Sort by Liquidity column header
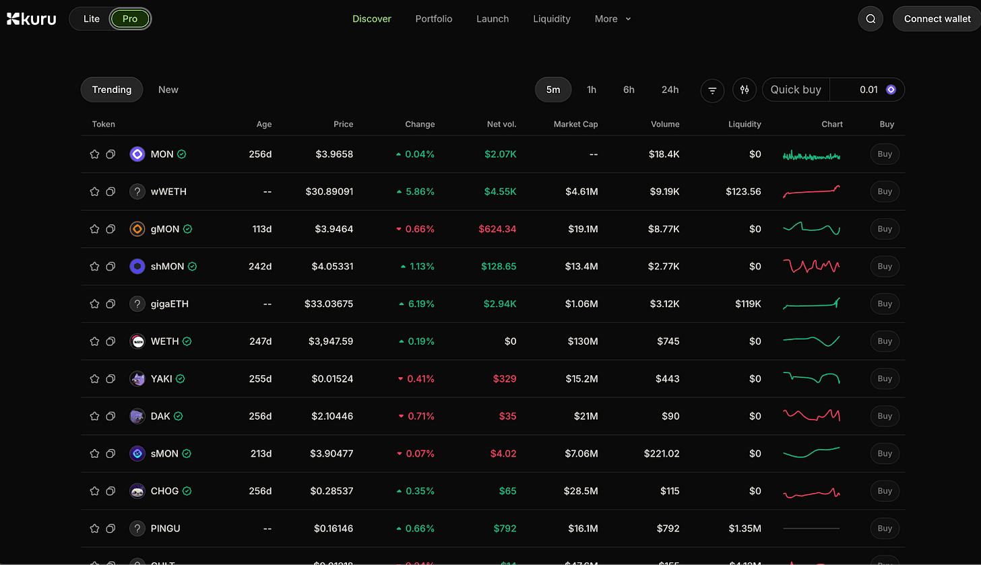Screen dimensions: 981x565 pyautogui.click(x=745, y=124)
